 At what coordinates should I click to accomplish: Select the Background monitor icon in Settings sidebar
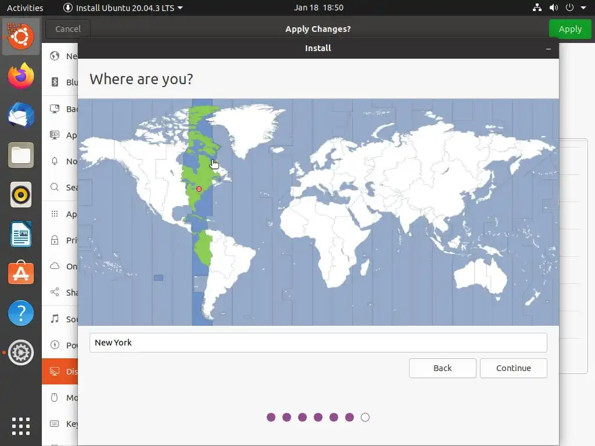(55, 109)
